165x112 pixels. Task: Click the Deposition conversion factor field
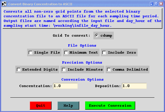[134, 86]
